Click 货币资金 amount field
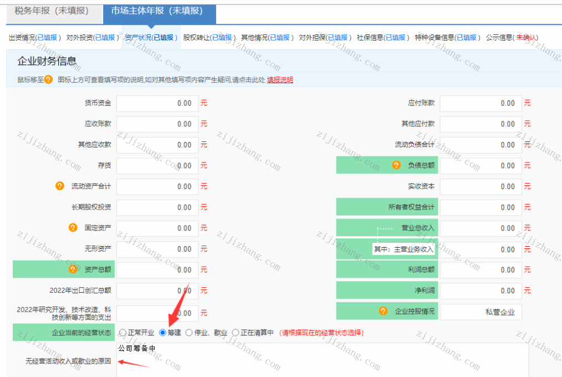This screenshot has width=562, height=377. (157, 103)
